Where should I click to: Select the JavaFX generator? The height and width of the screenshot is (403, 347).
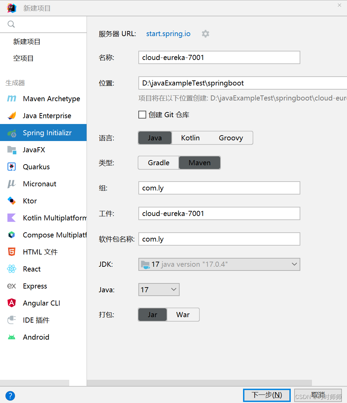pyautogui.click(x=43, y=150)
